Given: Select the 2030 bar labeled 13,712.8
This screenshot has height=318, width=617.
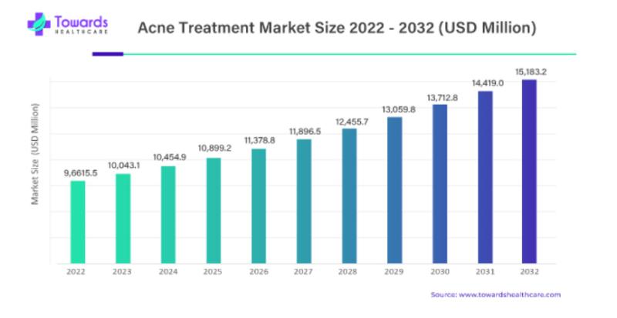Looking at the screenshot, I should tap(440, 184).
